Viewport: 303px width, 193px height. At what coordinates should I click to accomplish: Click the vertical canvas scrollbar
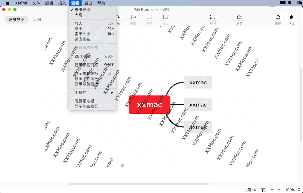(x=301, y=104)
